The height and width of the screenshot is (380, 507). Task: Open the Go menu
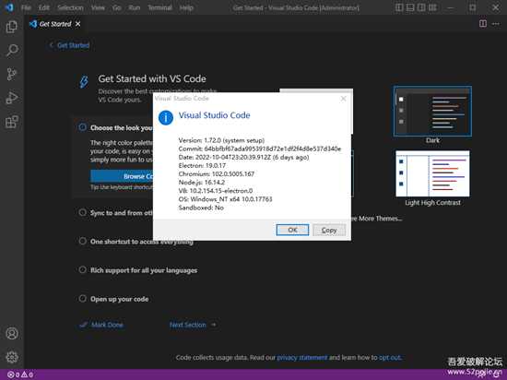(x=117, y=7)
